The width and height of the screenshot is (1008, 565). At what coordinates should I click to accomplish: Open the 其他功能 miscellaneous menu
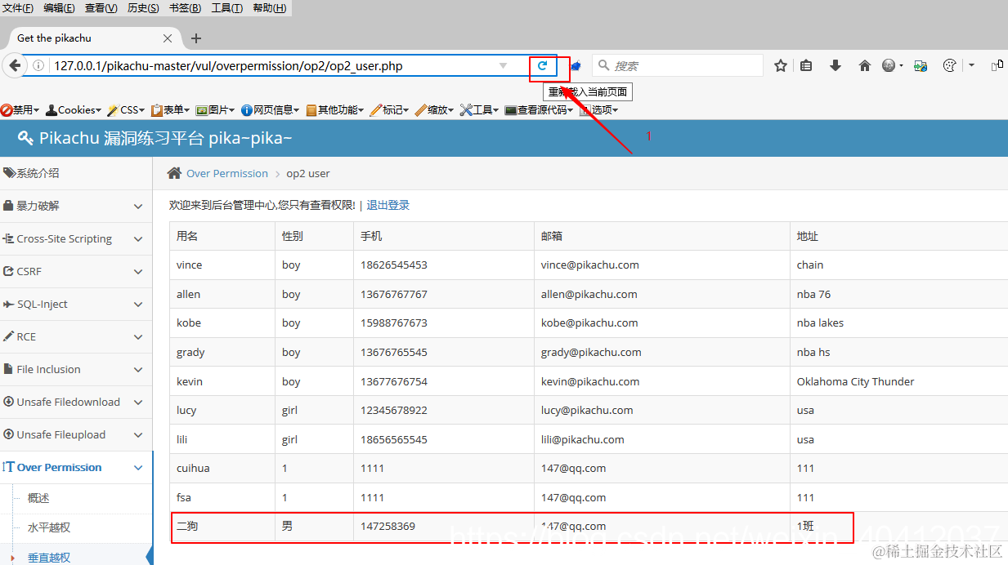[x=335, y=109]
